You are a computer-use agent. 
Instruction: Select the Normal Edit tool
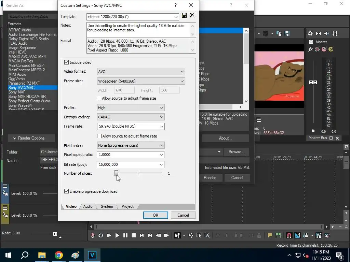tap(177, 235)
